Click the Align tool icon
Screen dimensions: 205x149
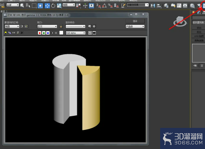click(x=159, y=6)
